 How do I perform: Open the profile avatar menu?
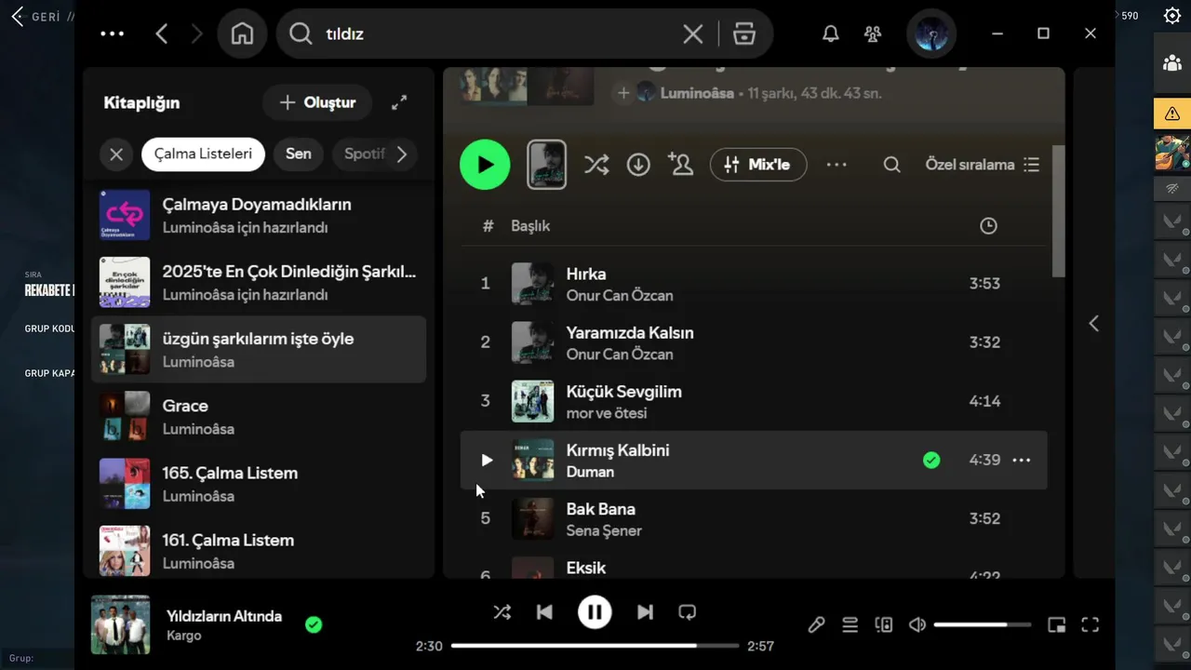click(x=931, y=33)
